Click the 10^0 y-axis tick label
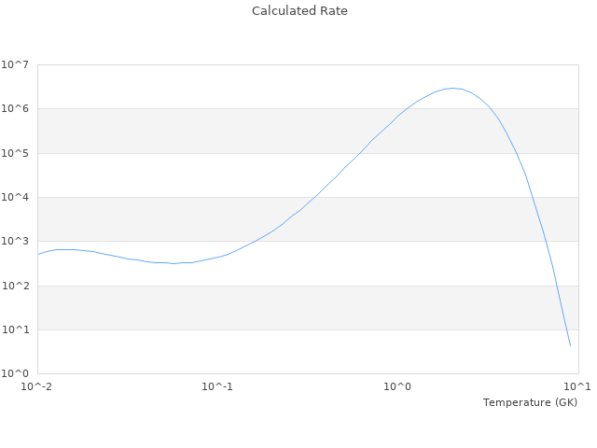 click(x=15, y=373)
